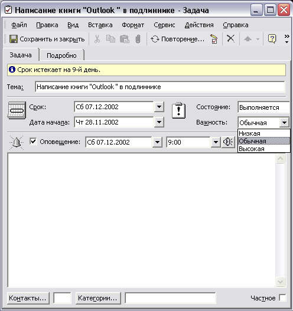Open the Сервис menu
Screen dimensions: 293x311
164,25
